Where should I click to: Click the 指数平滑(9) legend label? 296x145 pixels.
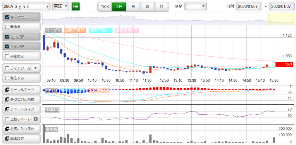pyautogui.click(x=75, y=30)
